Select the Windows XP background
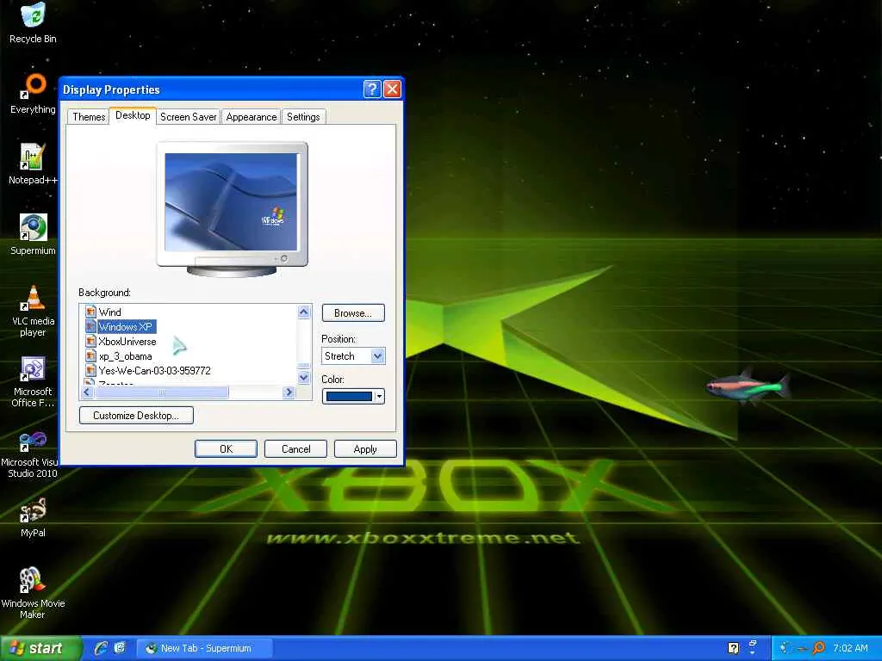This screenshot has height=661, width=882. 126,326
